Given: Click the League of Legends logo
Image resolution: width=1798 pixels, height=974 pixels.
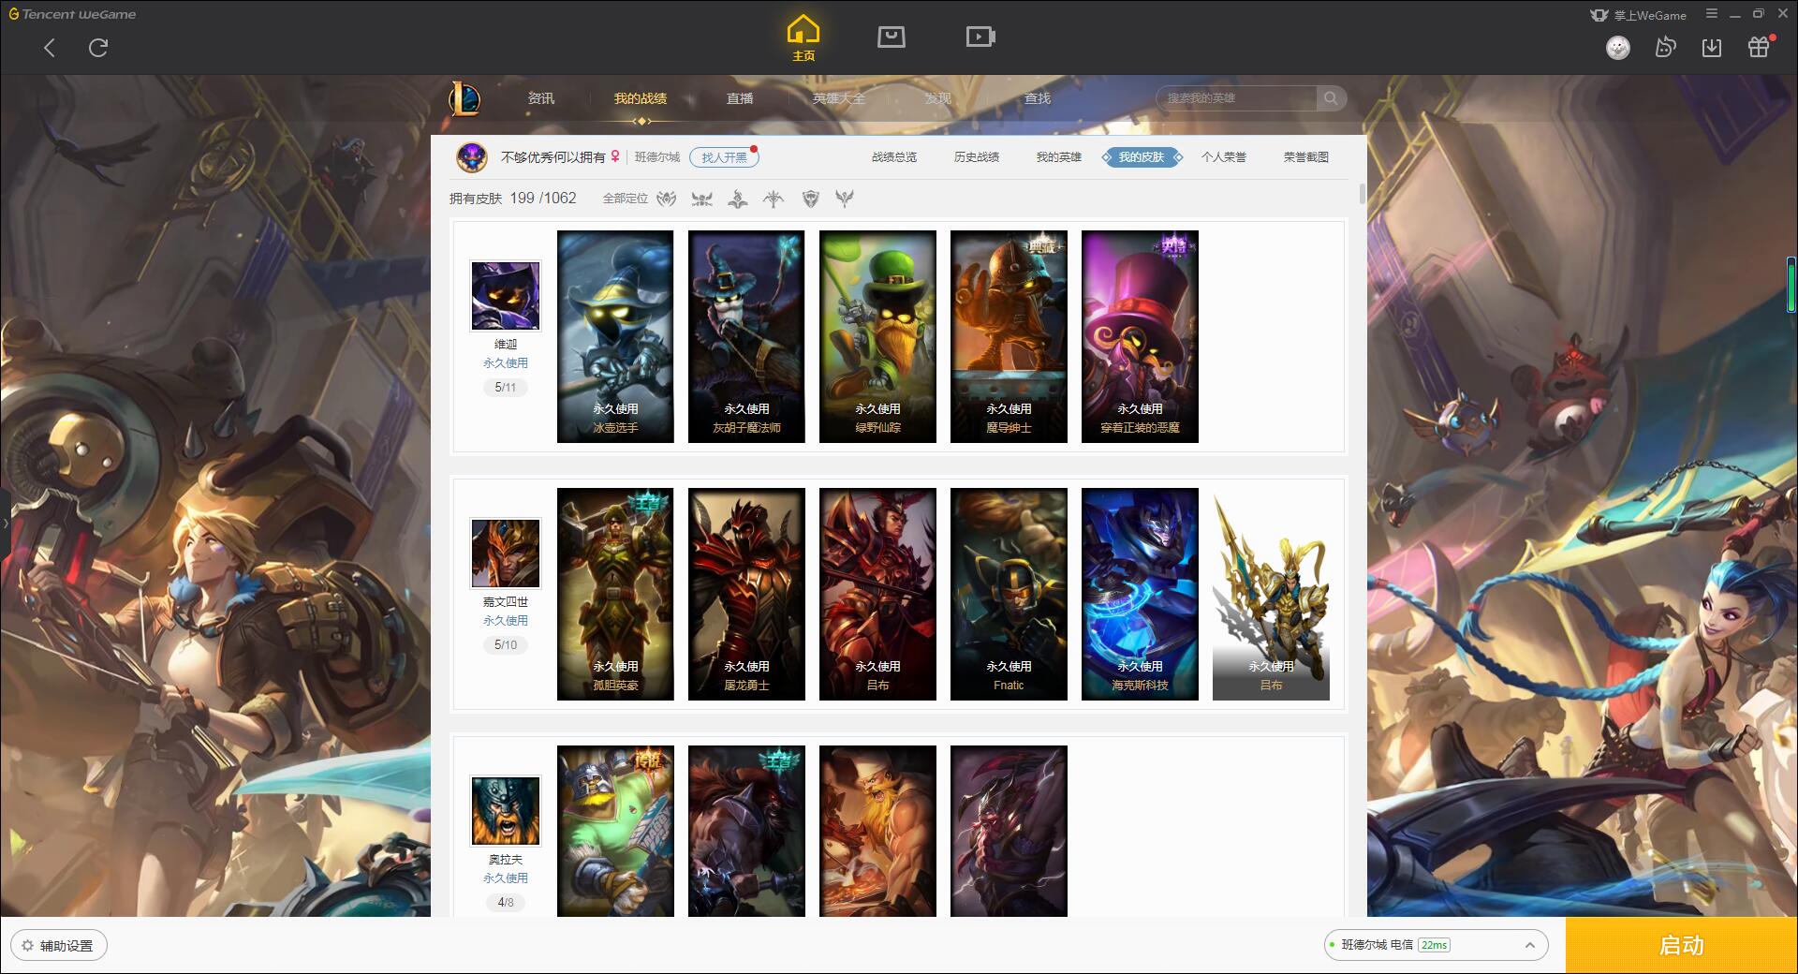Looking at the screenshot, I should tap(464, 98).
